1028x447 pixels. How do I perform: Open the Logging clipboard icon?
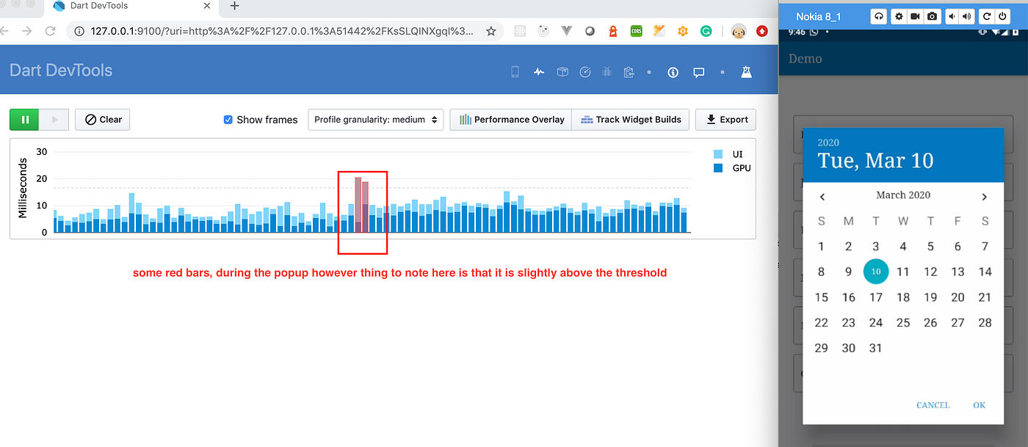628,72
